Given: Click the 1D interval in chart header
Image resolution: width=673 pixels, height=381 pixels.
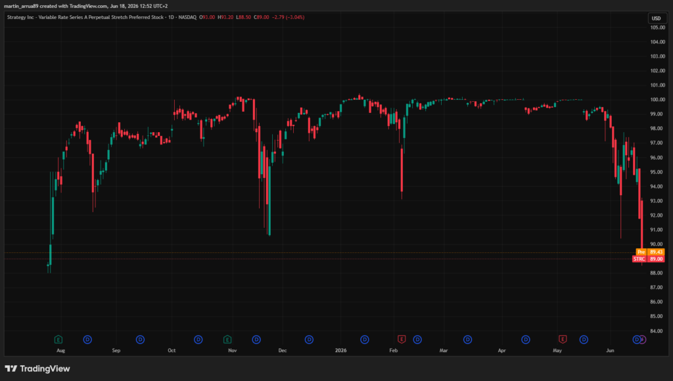Looking at the screenshot, I should [x=172, y=17].
